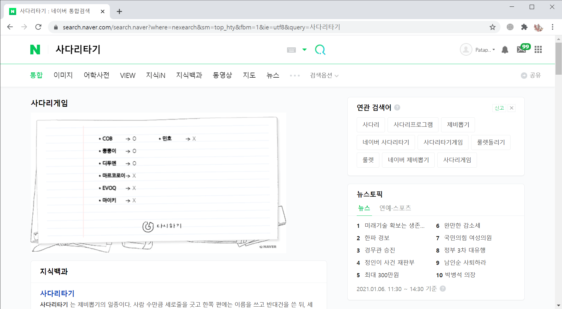The height and width of the screenshot is (309, 562).
Task: Switch to the 이미지 tab
Action: 63,75
